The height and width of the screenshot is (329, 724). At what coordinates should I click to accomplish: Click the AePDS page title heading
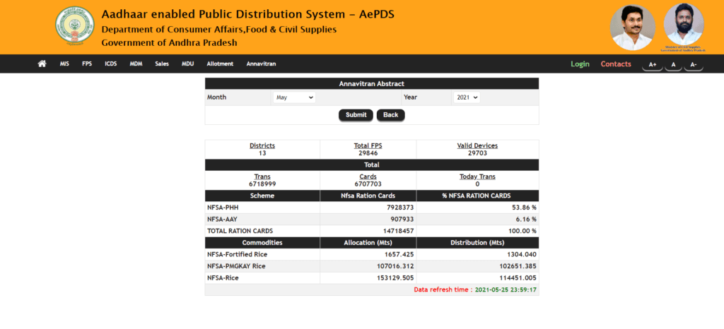pyautogui.click(x=248, y=15)
